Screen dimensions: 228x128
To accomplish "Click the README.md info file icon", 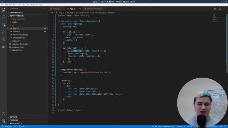I will pos(10,50).
